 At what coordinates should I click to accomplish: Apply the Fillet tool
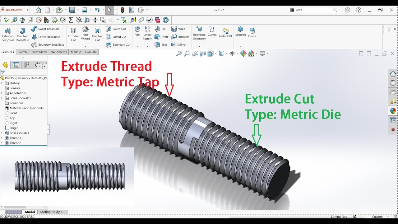point(137,32)
